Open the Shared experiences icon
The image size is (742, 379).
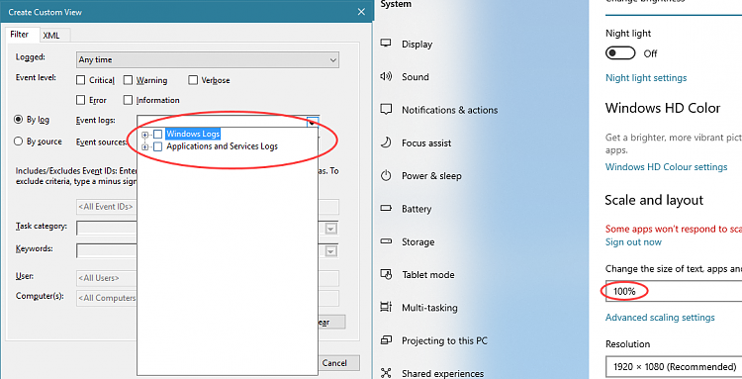point(386,373)
